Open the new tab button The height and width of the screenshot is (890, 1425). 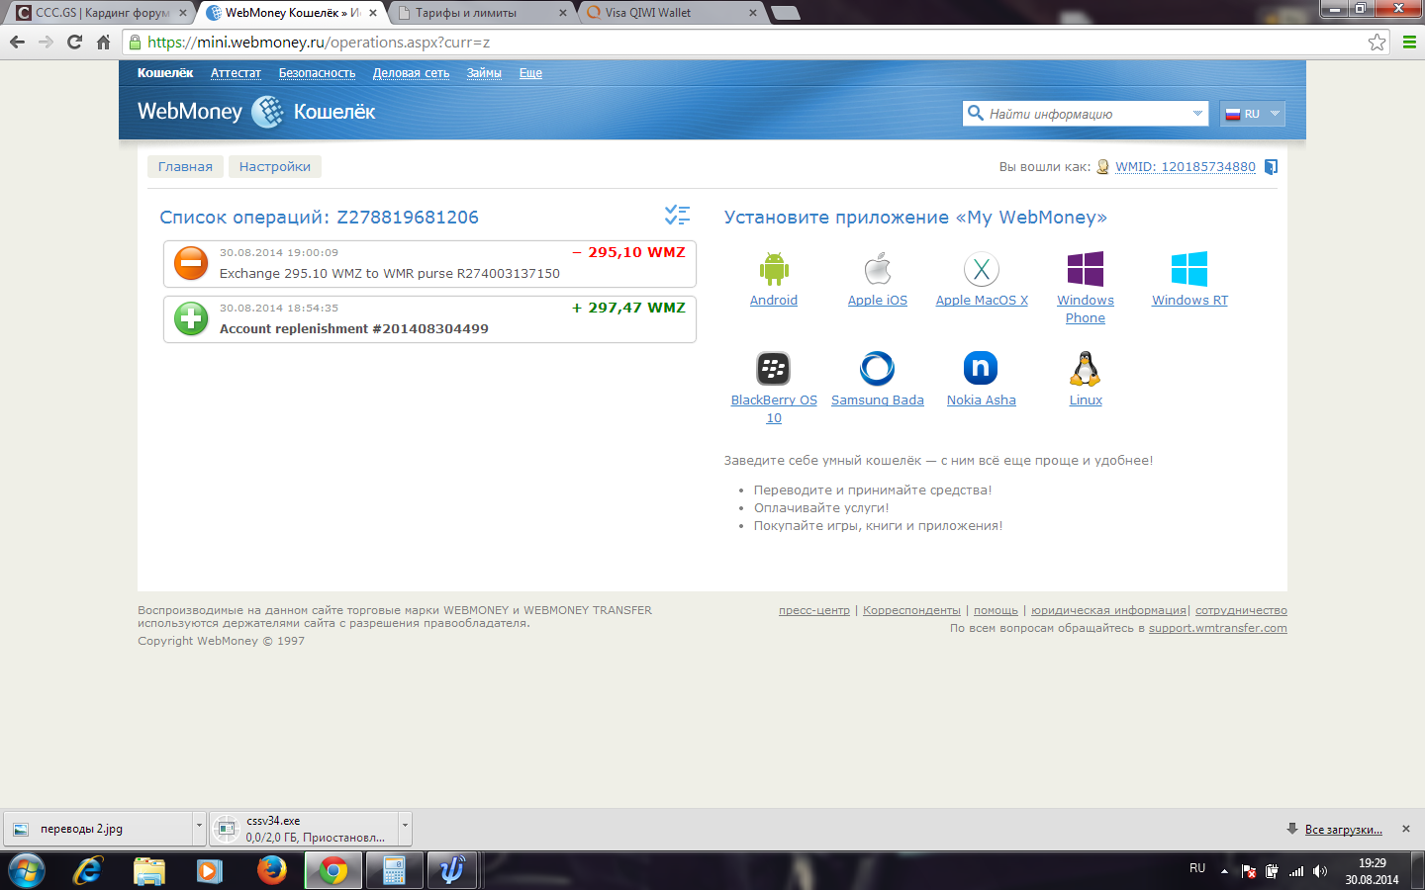point(785,13)
